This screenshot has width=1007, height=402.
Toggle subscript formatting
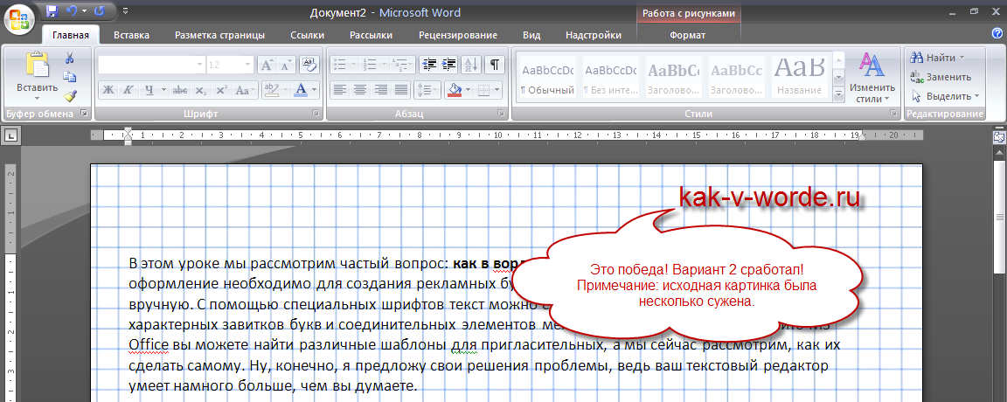201,90
